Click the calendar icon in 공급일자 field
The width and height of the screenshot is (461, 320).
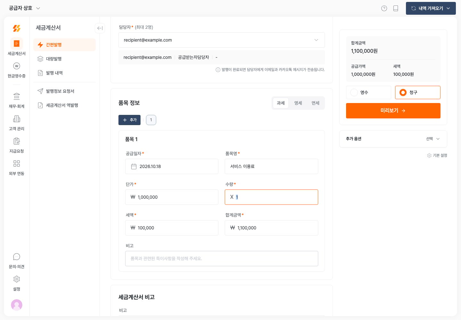tap(134, 166)
